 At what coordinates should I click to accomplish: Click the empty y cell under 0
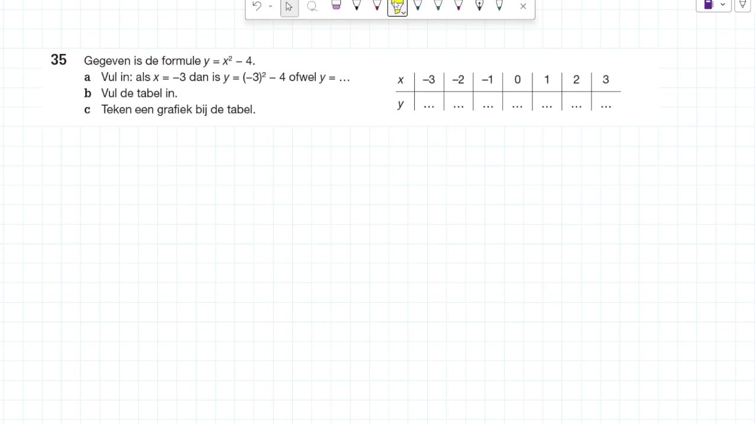click(x=517, y=104)
